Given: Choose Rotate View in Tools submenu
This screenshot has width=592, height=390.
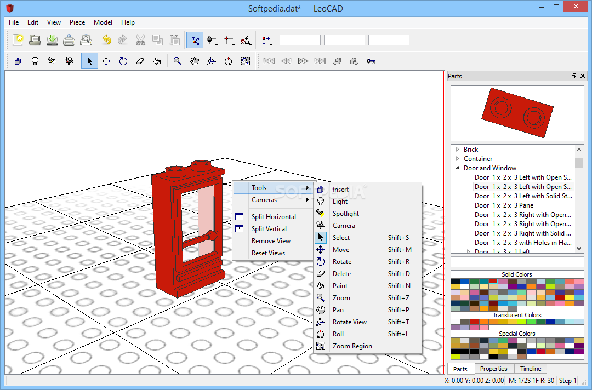Looking at the screenshot, I should click(x=367, y=322).
